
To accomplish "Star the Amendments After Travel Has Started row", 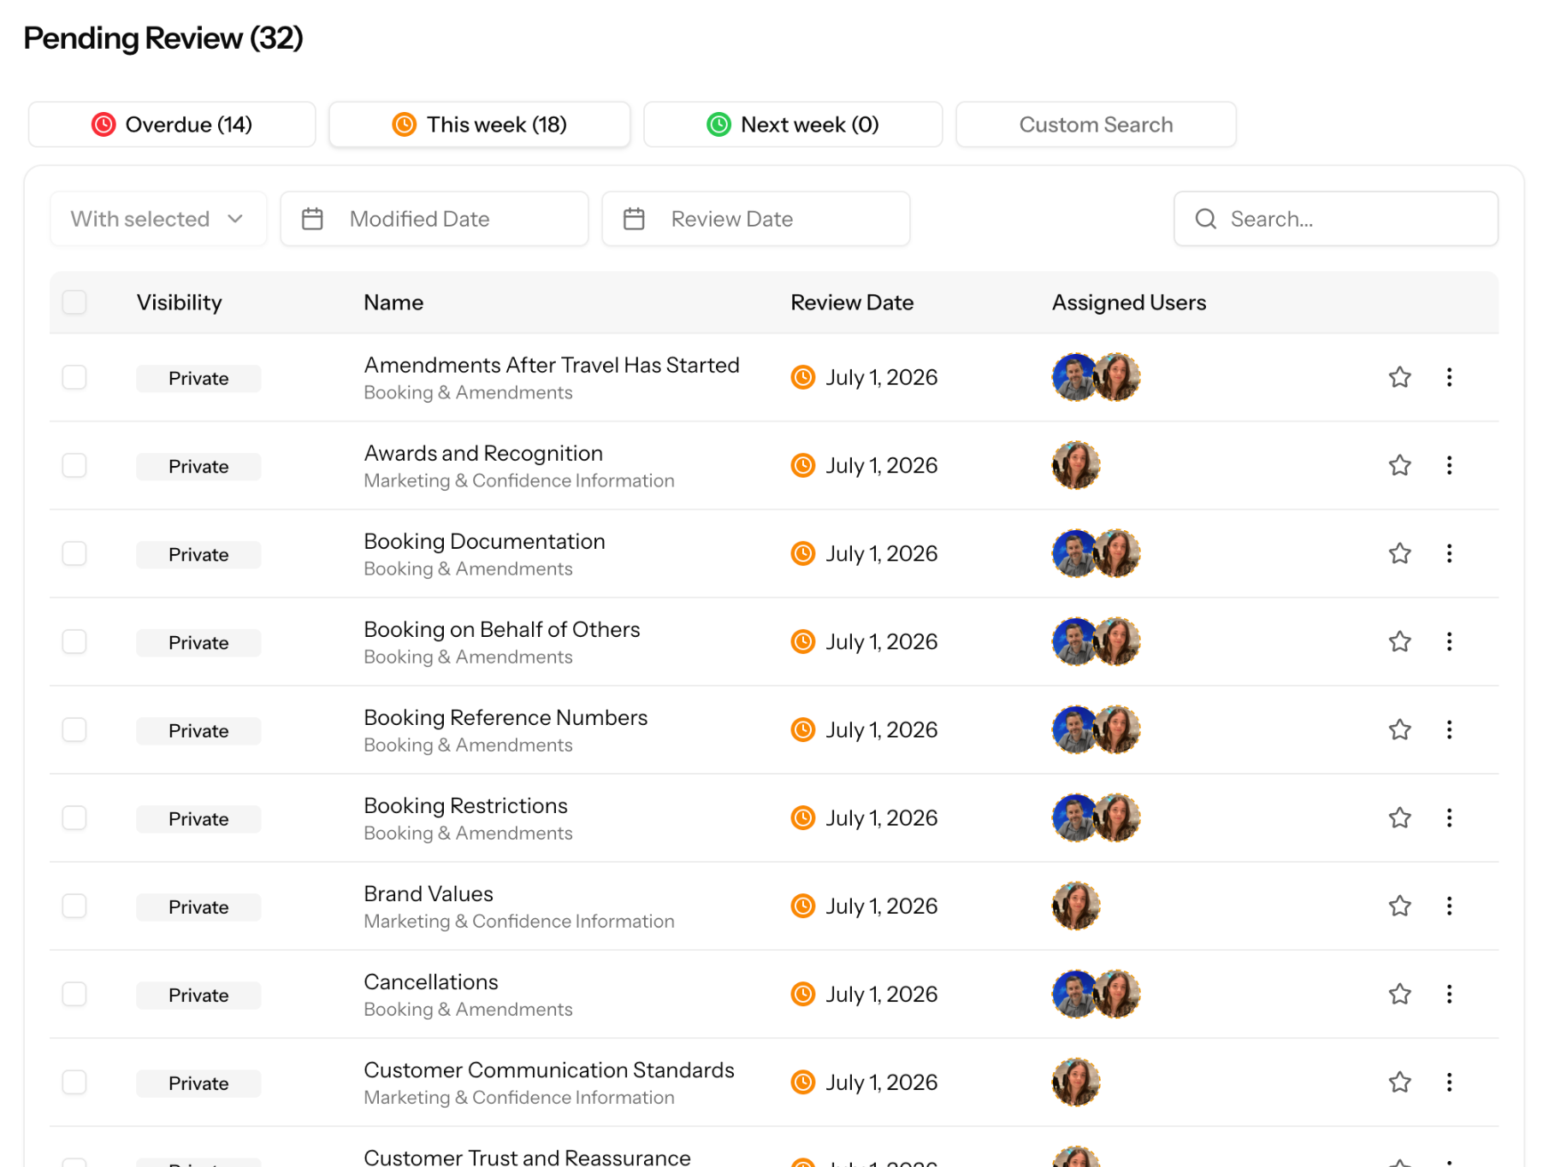I will pos(1399,377).
